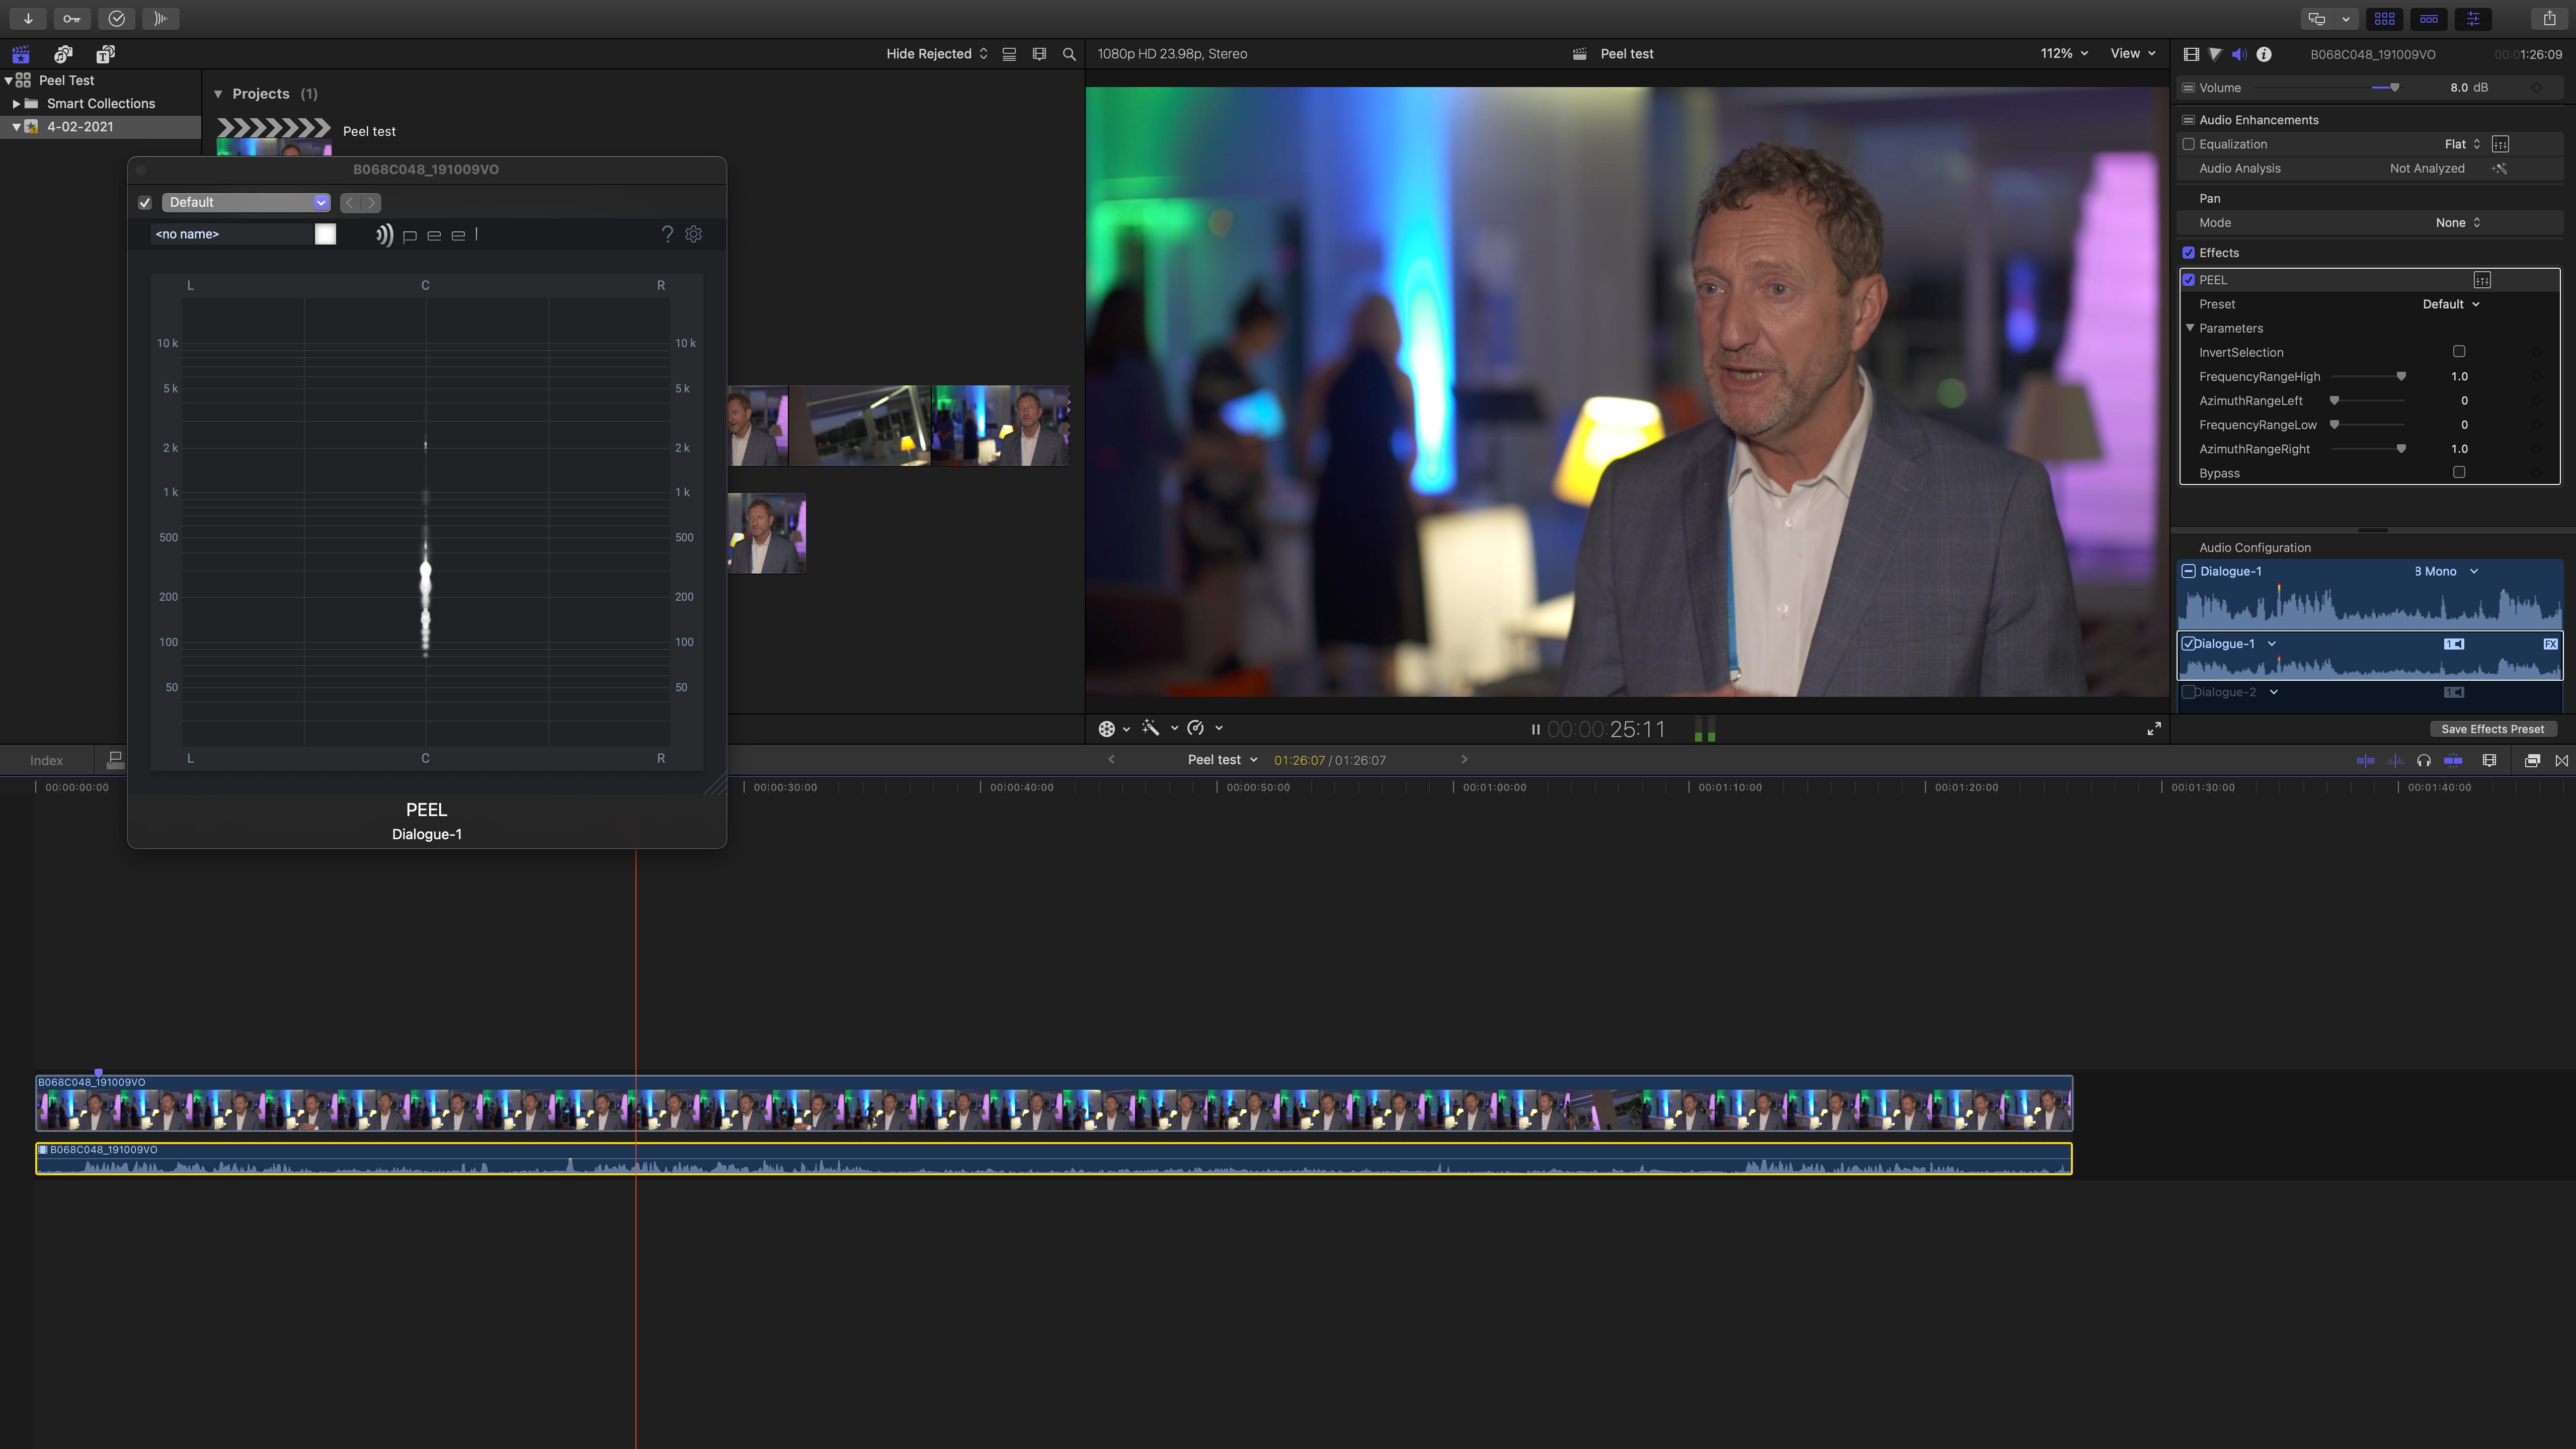Open PEEL plugin settings gear
Viewport: 2576px width, 1449px height.
click(x=694, y=234)
